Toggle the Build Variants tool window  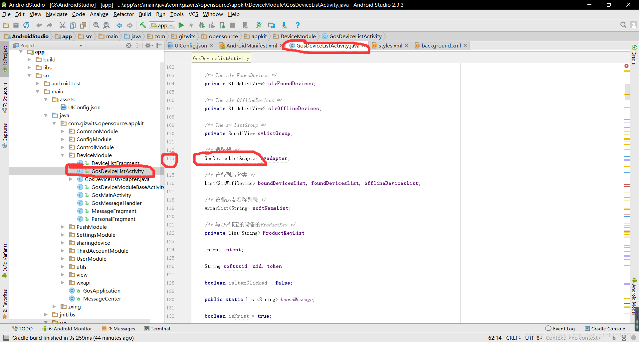coord(5,261)
